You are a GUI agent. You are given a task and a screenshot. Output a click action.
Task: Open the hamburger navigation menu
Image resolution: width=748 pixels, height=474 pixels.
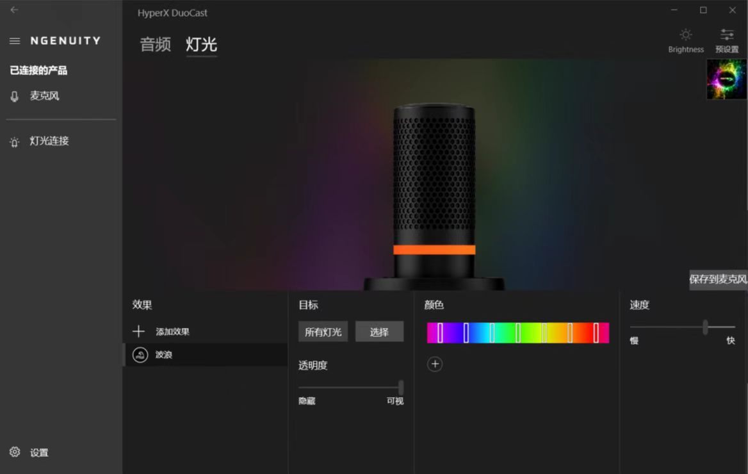click(15, 41)
